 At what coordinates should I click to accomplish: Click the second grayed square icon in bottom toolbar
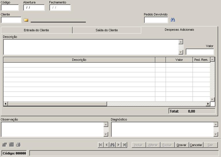(x=11, y=145)
